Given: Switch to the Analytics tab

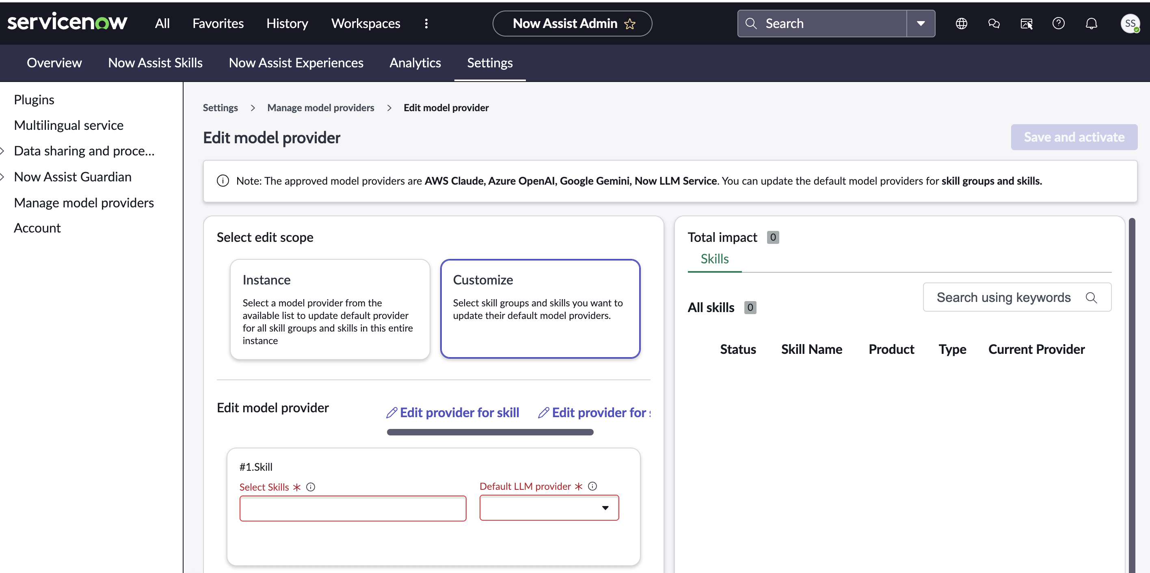Looking at the screenshot, I should [x=415, y=63].
